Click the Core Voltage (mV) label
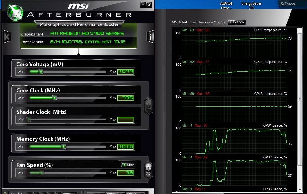 click(40, 64)
